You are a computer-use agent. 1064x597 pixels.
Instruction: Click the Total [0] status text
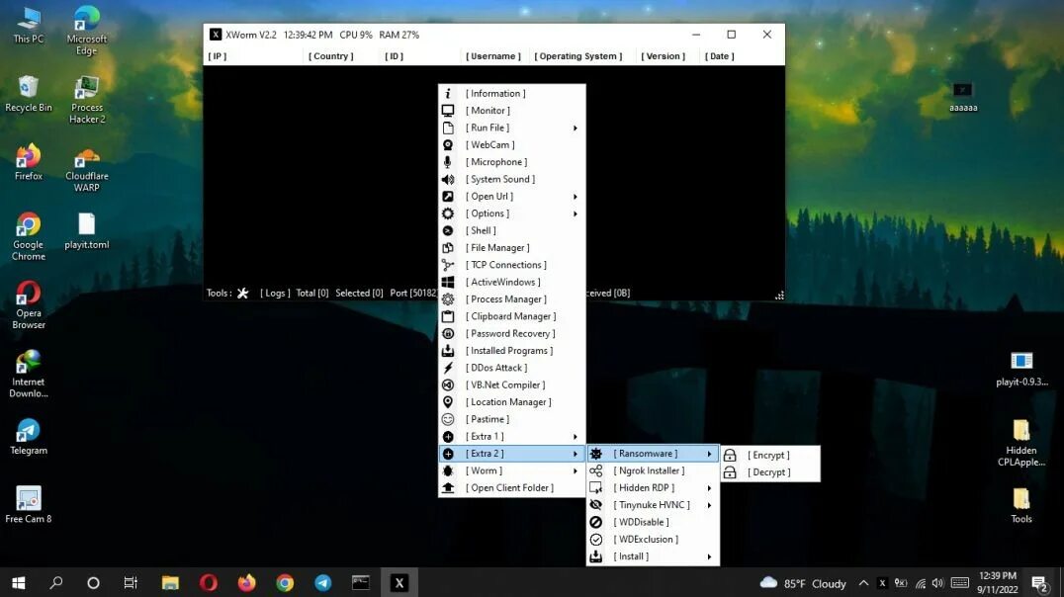point(312,294)
